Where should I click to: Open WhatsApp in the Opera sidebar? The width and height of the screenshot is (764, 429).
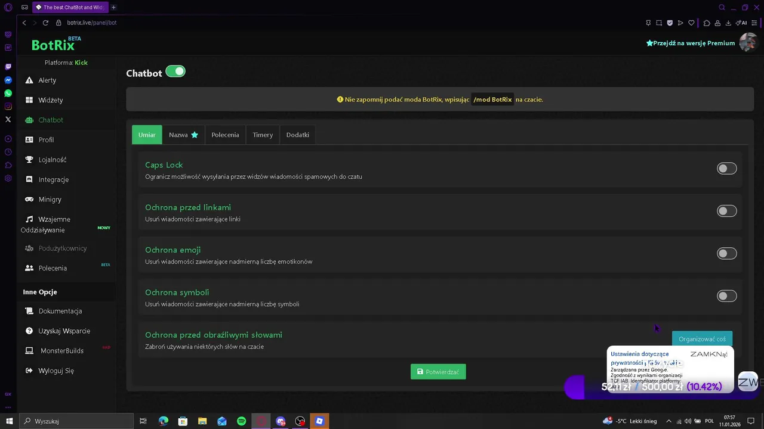(x=8, y=93)
